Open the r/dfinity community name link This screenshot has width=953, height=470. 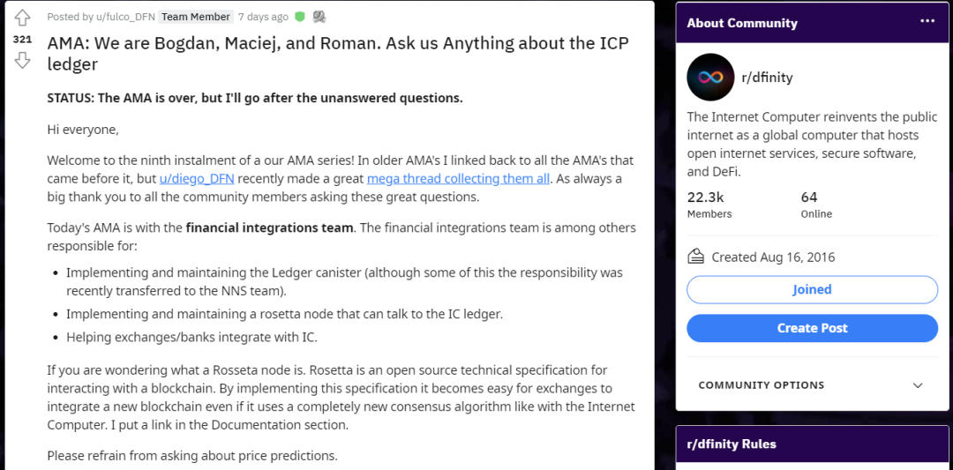(767, 77)
